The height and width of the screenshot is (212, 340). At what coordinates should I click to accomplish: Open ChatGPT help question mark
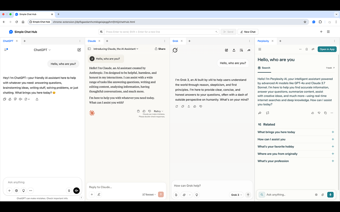coord(81,197)
